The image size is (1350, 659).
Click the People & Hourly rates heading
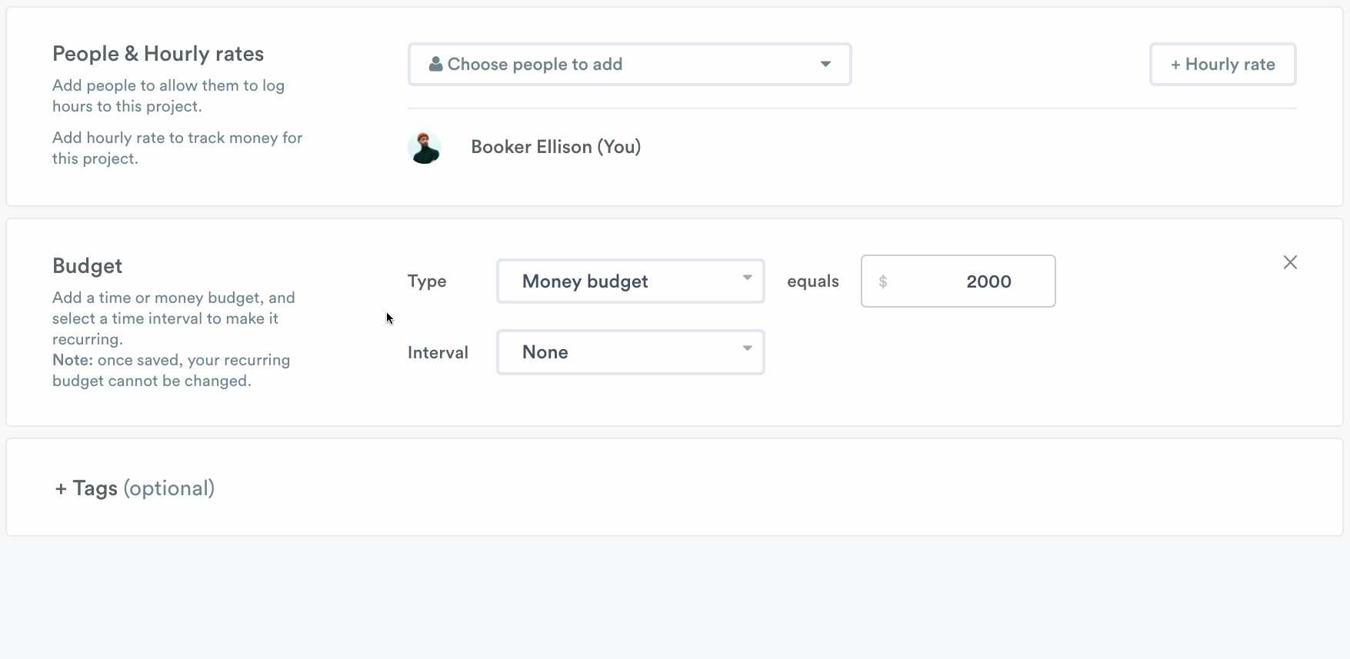pyautogui.click(x=158, y=53)
